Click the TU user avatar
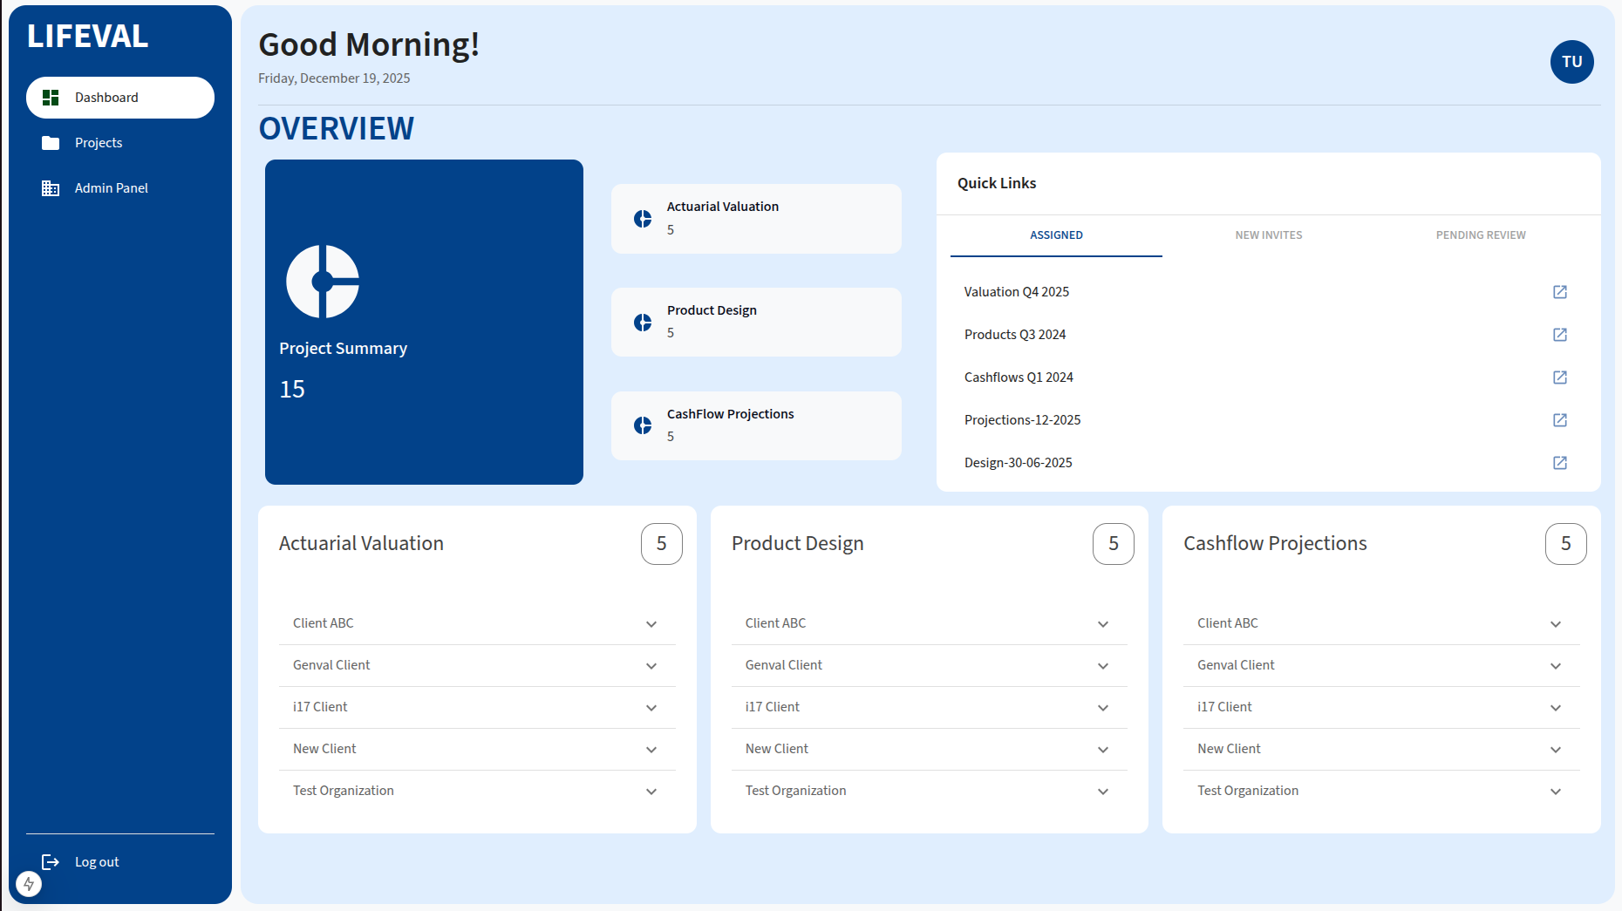The height and width of the screenshot is (911, 1622). click(1571, 62)
